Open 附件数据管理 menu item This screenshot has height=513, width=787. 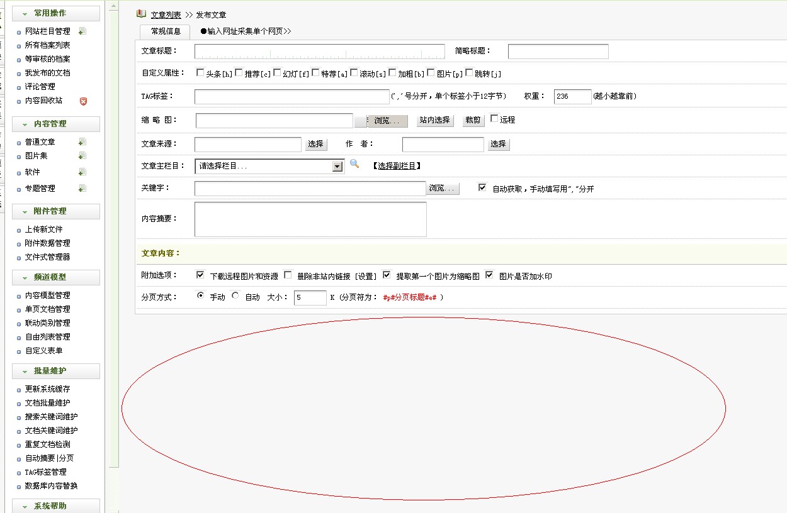[x=48, y=243]
